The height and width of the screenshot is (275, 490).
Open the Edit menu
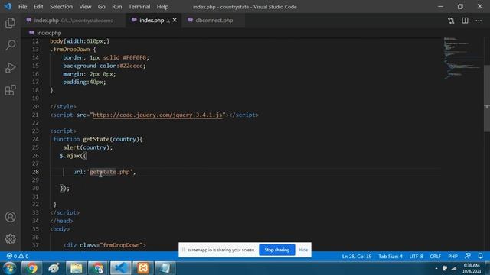pos(38,7)
